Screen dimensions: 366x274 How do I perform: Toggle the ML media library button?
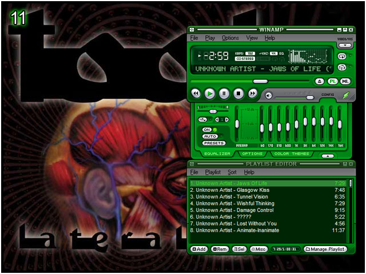(345, 81)
